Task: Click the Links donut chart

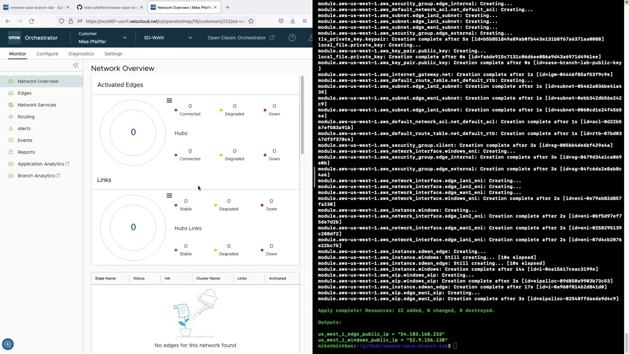Action: click(x=133, y=227)
